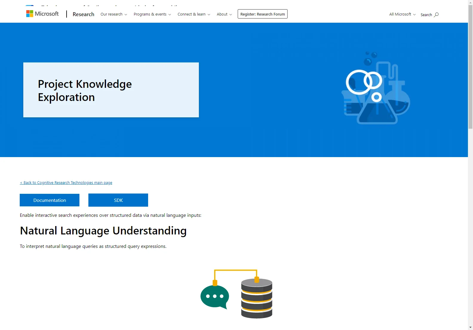Click the lab flask illustration in banner
Viewport: 473px width, 330px height.
376,88
